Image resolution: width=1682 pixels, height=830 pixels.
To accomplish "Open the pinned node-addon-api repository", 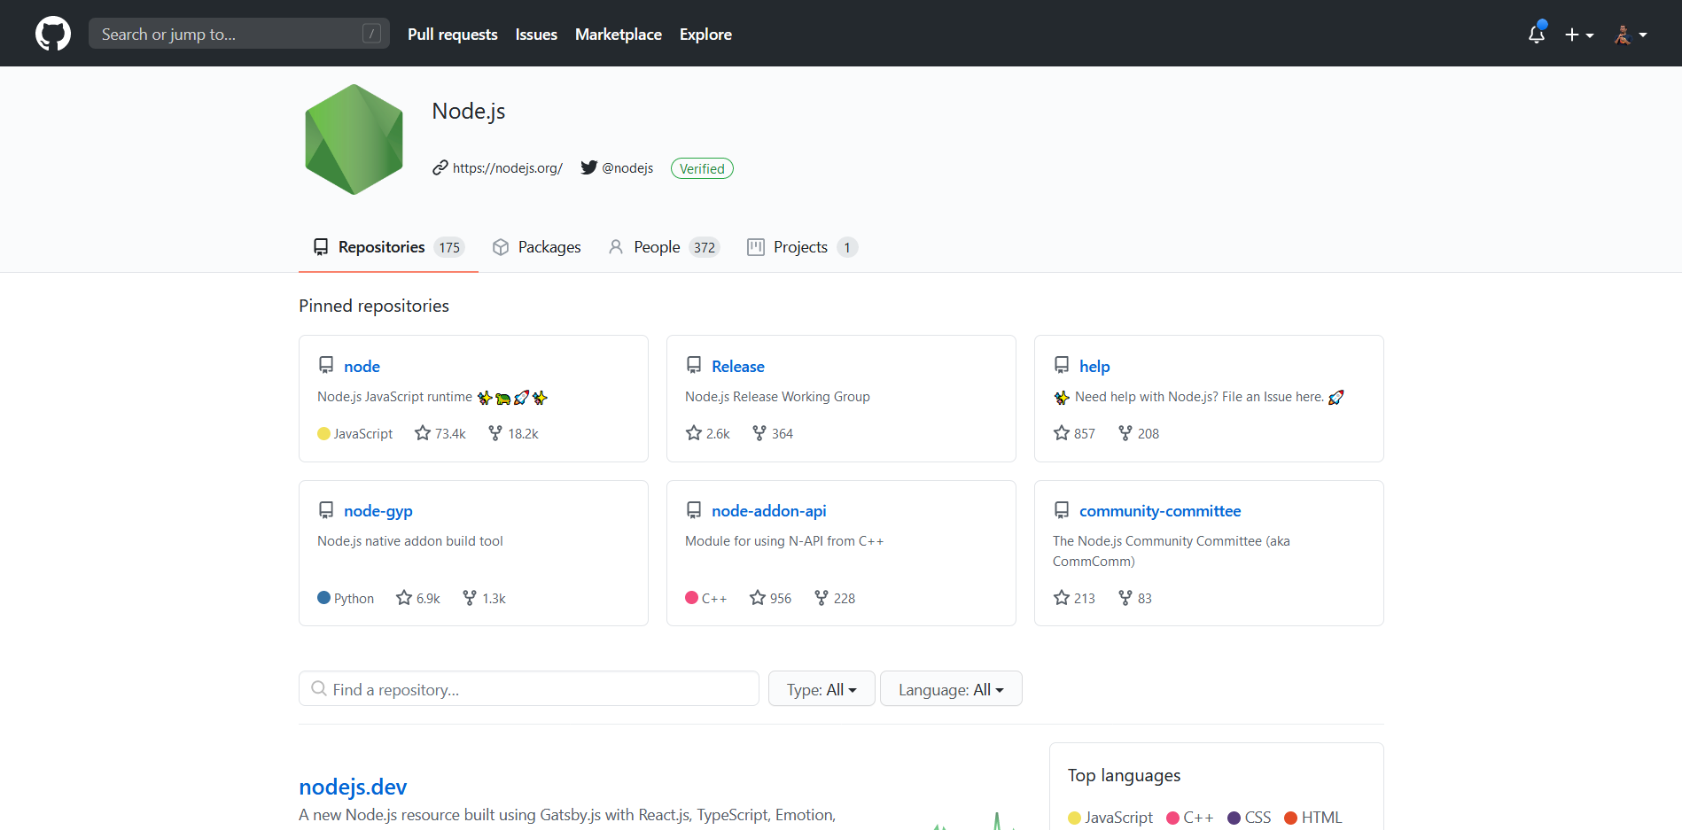I will tap(769, 511).
